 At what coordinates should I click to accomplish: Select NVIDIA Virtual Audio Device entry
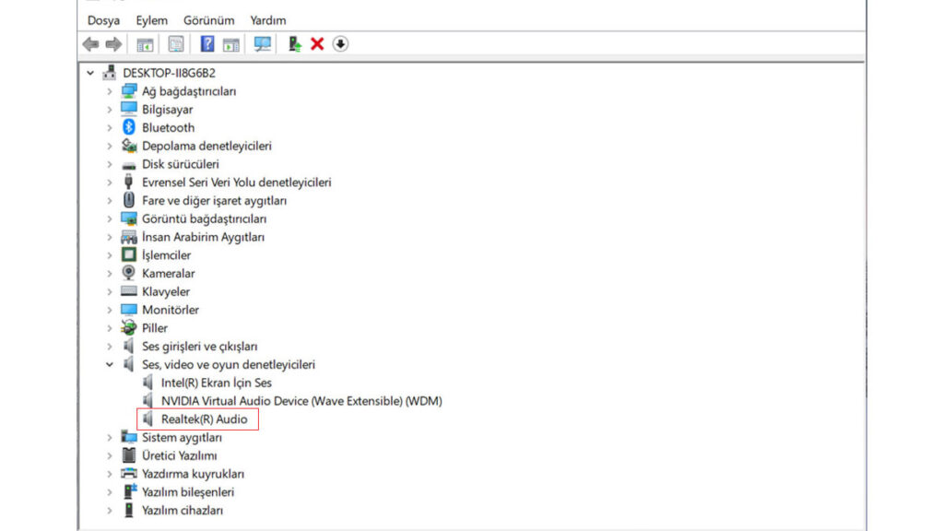[x=301, y=401]
